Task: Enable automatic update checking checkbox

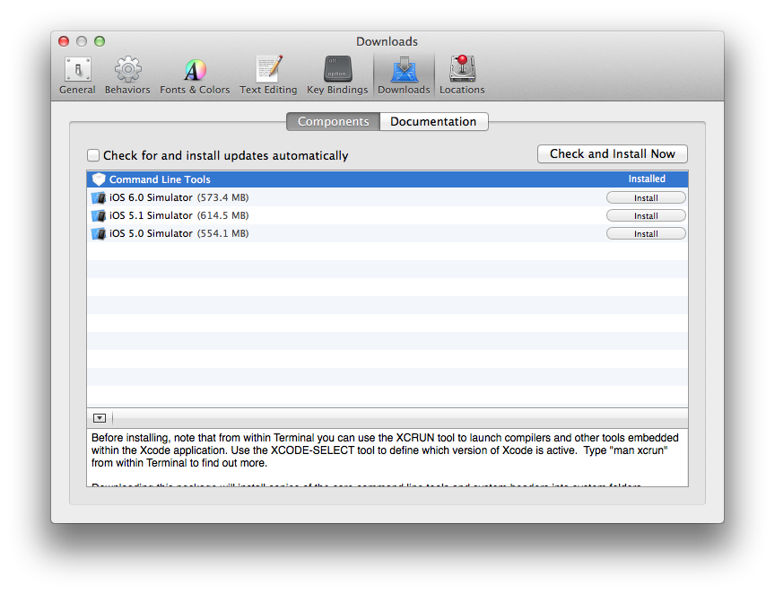Action: [x=93, y=155]
